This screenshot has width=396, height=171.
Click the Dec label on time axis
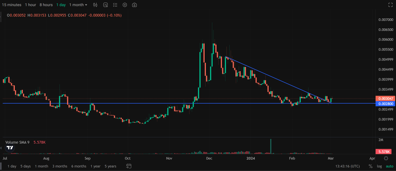tap(209, 158)
